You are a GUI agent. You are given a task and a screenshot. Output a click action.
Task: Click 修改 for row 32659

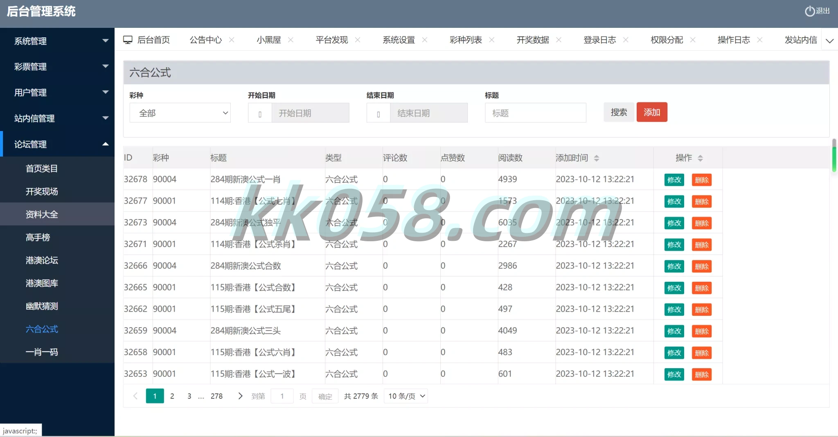coord(674,331)
